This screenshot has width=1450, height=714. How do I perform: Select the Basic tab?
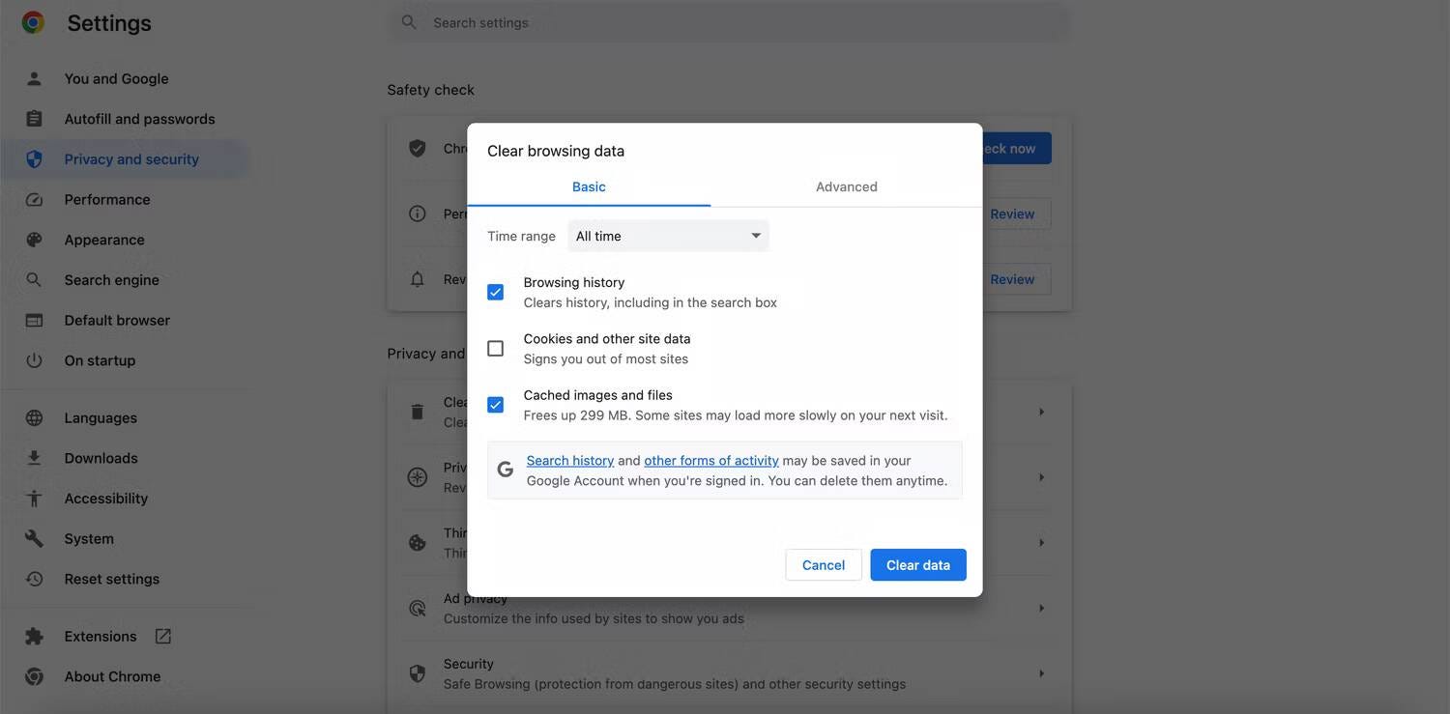(x=589, y=186)
